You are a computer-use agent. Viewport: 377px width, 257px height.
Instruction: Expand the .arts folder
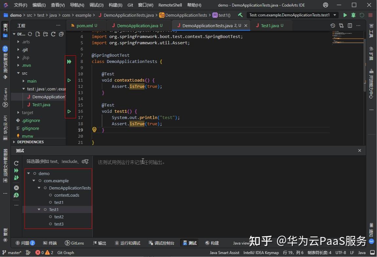pyautogui.click(x=18, y=42)
